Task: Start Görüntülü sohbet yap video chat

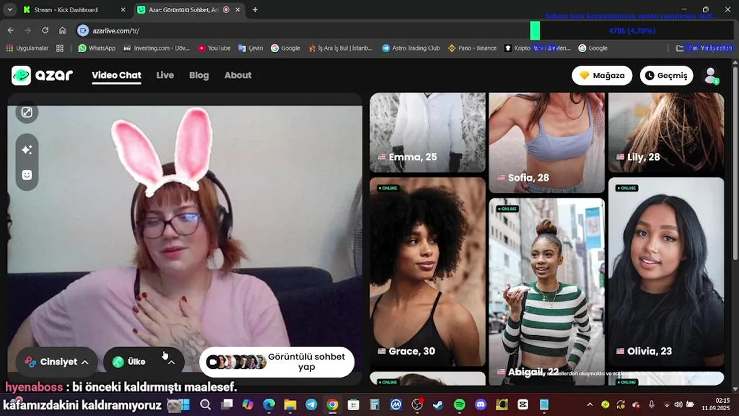Action: 277,362
